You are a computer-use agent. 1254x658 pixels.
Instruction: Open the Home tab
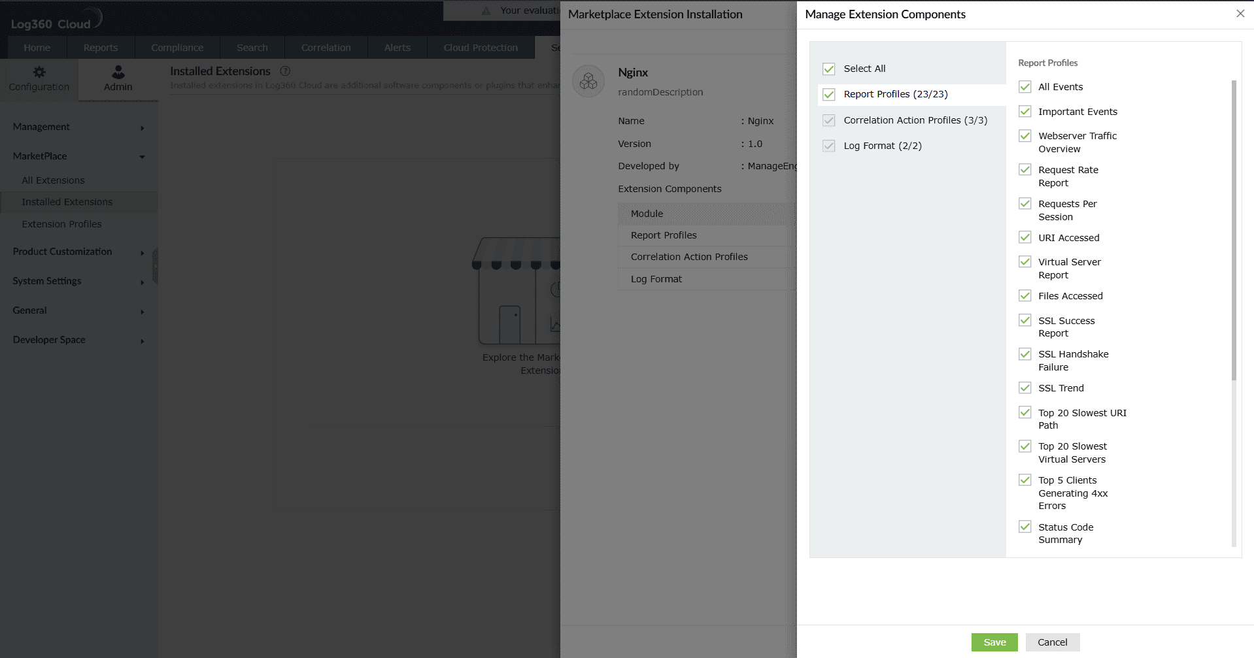[x=37, y=48]
